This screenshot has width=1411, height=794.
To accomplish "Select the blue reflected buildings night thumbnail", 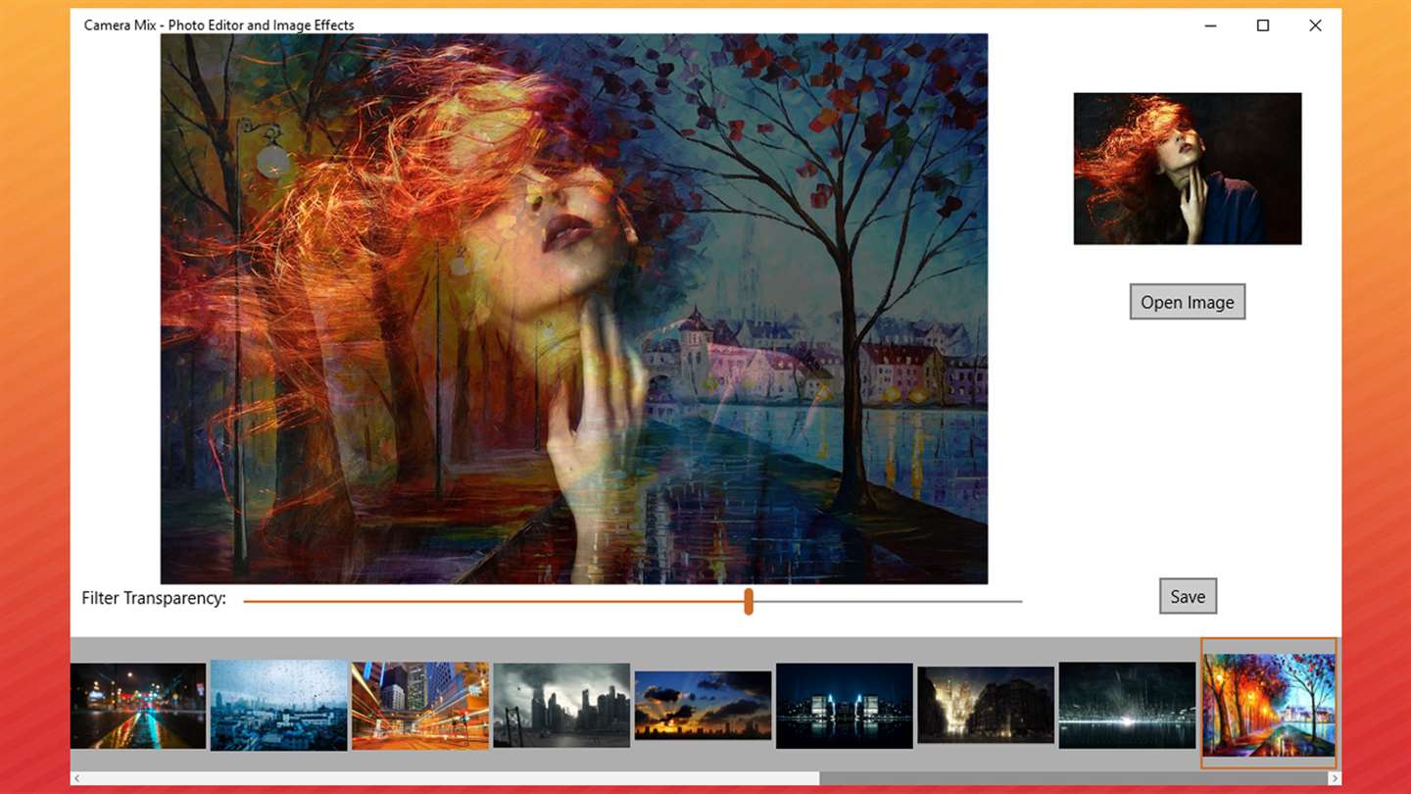I will [844, 706].
